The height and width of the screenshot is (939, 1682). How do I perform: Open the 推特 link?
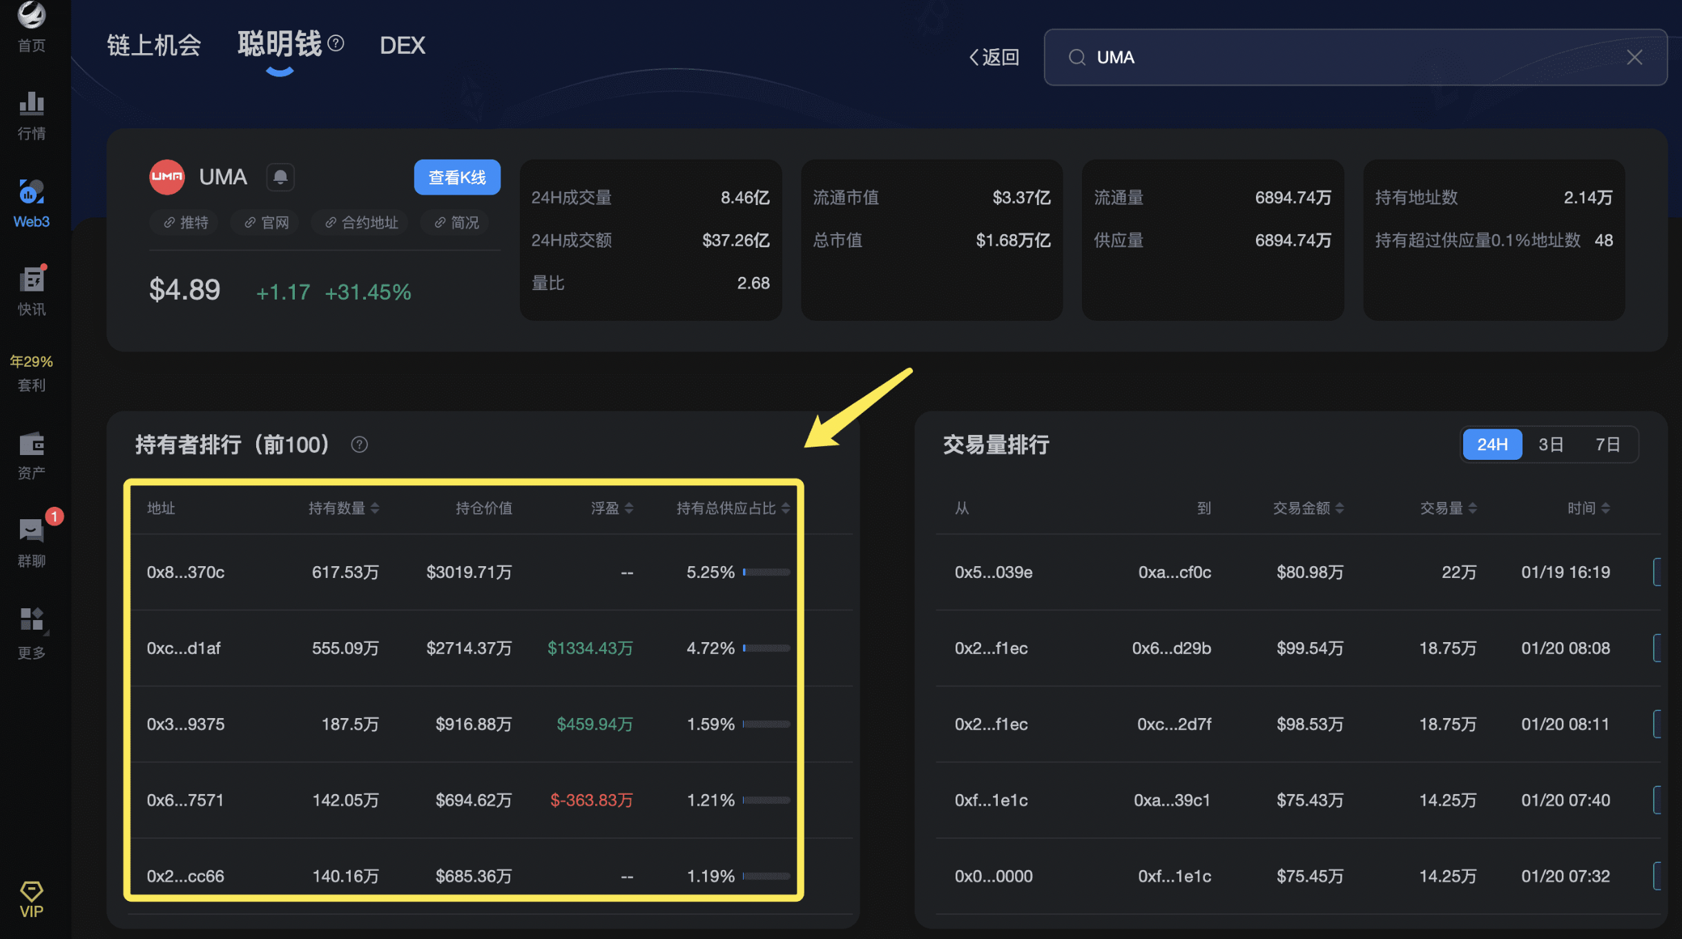click(x=185, y=222)
